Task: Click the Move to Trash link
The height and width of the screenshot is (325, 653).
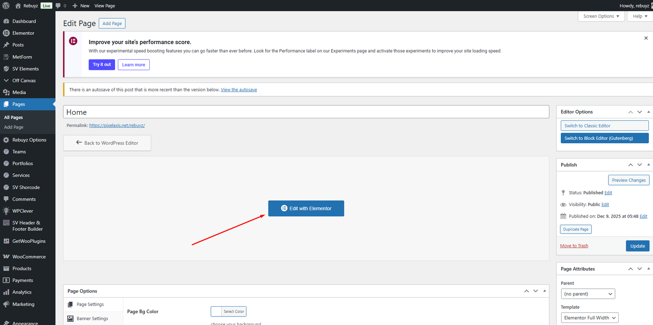Action: pos(574,246)
